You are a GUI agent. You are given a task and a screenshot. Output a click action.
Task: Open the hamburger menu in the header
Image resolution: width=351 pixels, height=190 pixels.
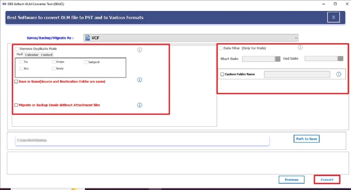tap(333, 17)
